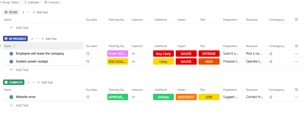305x132 pixels.
Task: Assign inspector to Employee will leave the company
Action: coord(134,54)
